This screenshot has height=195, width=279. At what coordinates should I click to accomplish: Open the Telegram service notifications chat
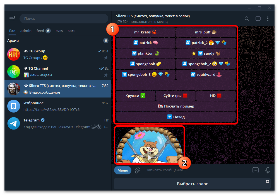point(58,123)
